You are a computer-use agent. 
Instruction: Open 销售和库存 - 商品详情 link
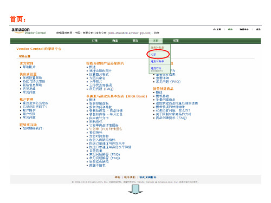pos(106,110)
